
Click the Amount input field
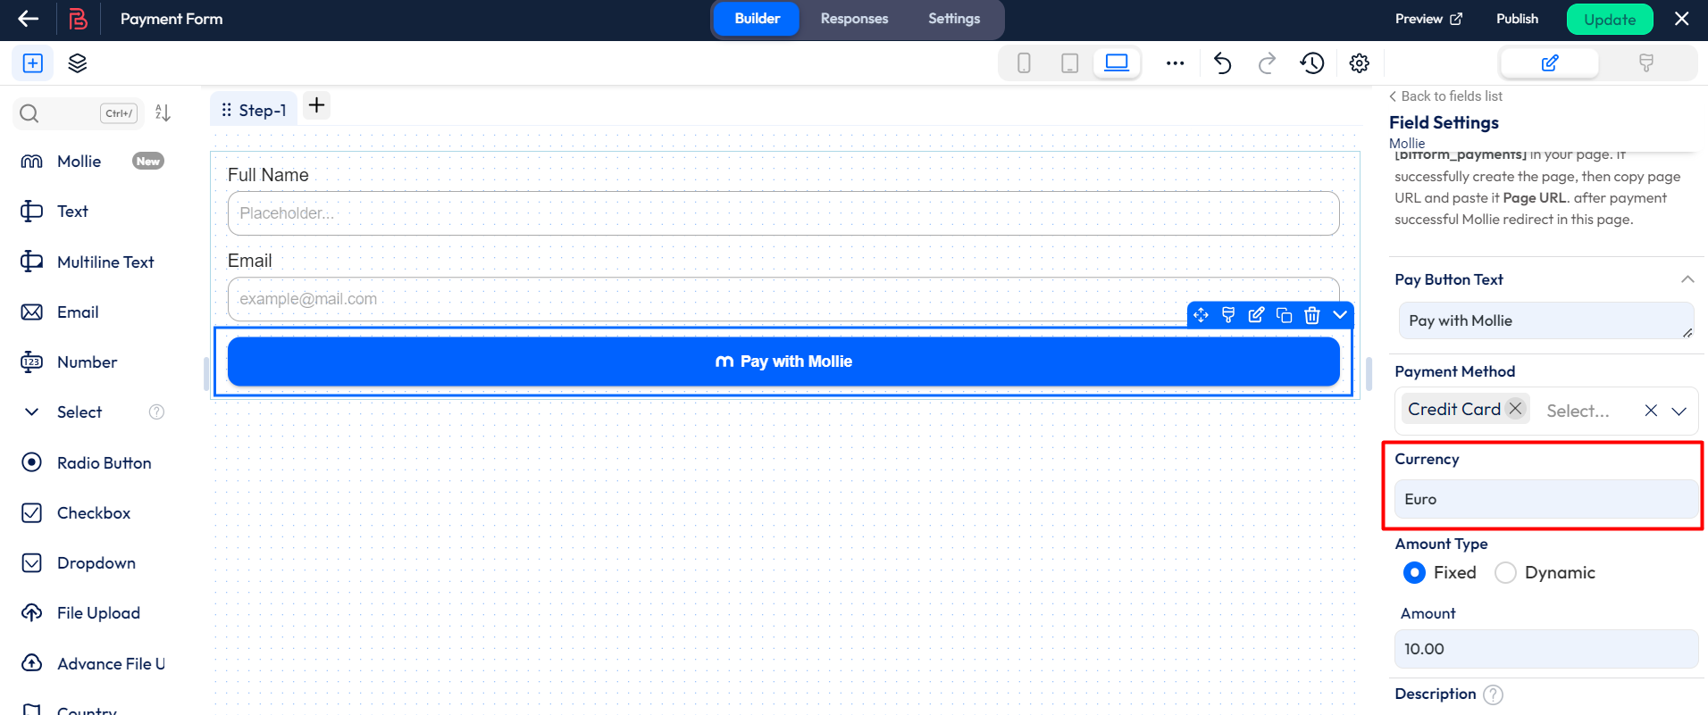[1545, 649]
